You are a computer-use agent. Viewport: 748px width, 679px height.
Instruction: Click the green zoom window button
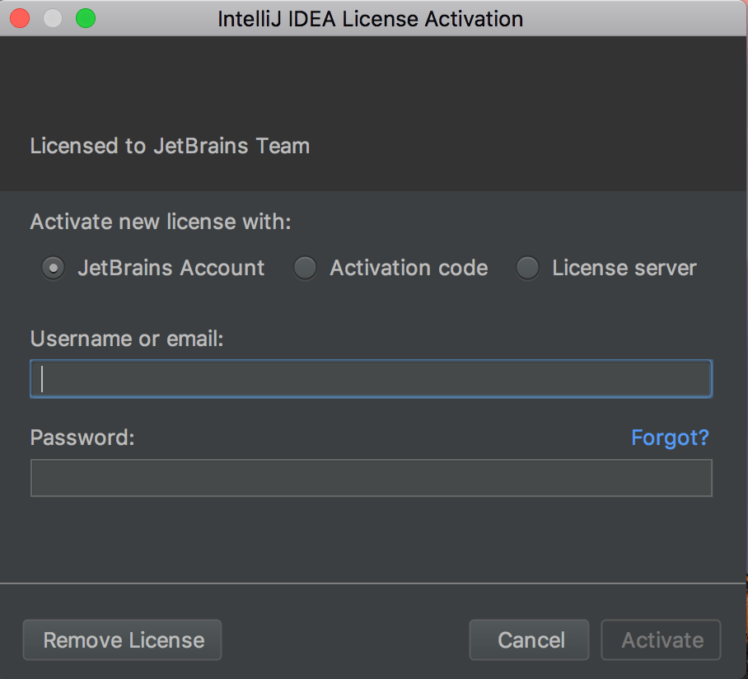(x=86, y=17)
